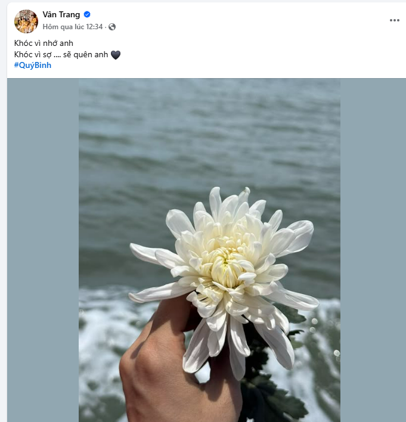Open the "Hôm qua lúc 12:34" timestamp

[x=72, y=27]
